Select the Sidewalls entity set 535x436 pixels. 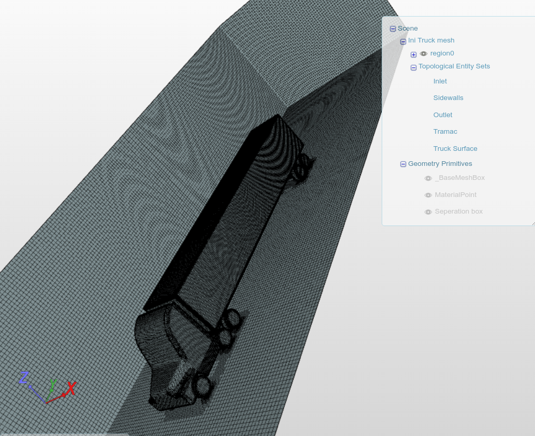pyautogui.click(x=448, y=97)
